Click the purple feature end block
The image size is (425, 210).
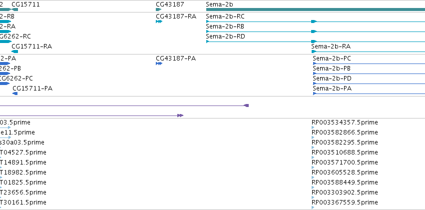click(246, 105)
